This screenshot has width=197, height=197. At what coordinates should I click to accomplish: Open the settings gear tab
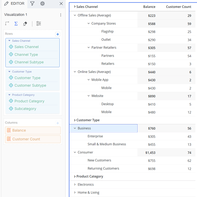click(42, 3)
